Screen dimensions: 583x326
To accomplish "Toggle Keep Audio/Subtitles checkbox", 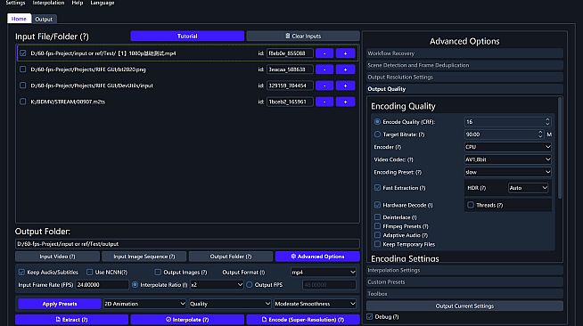I will pyautogui.click(x=21, y=273).
